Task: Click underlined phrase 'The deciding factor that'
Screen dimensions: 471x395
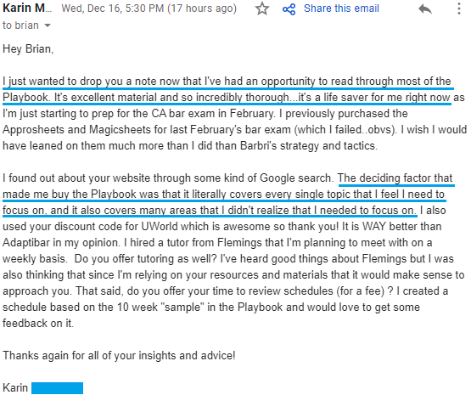Action: [x=395, y=178]
